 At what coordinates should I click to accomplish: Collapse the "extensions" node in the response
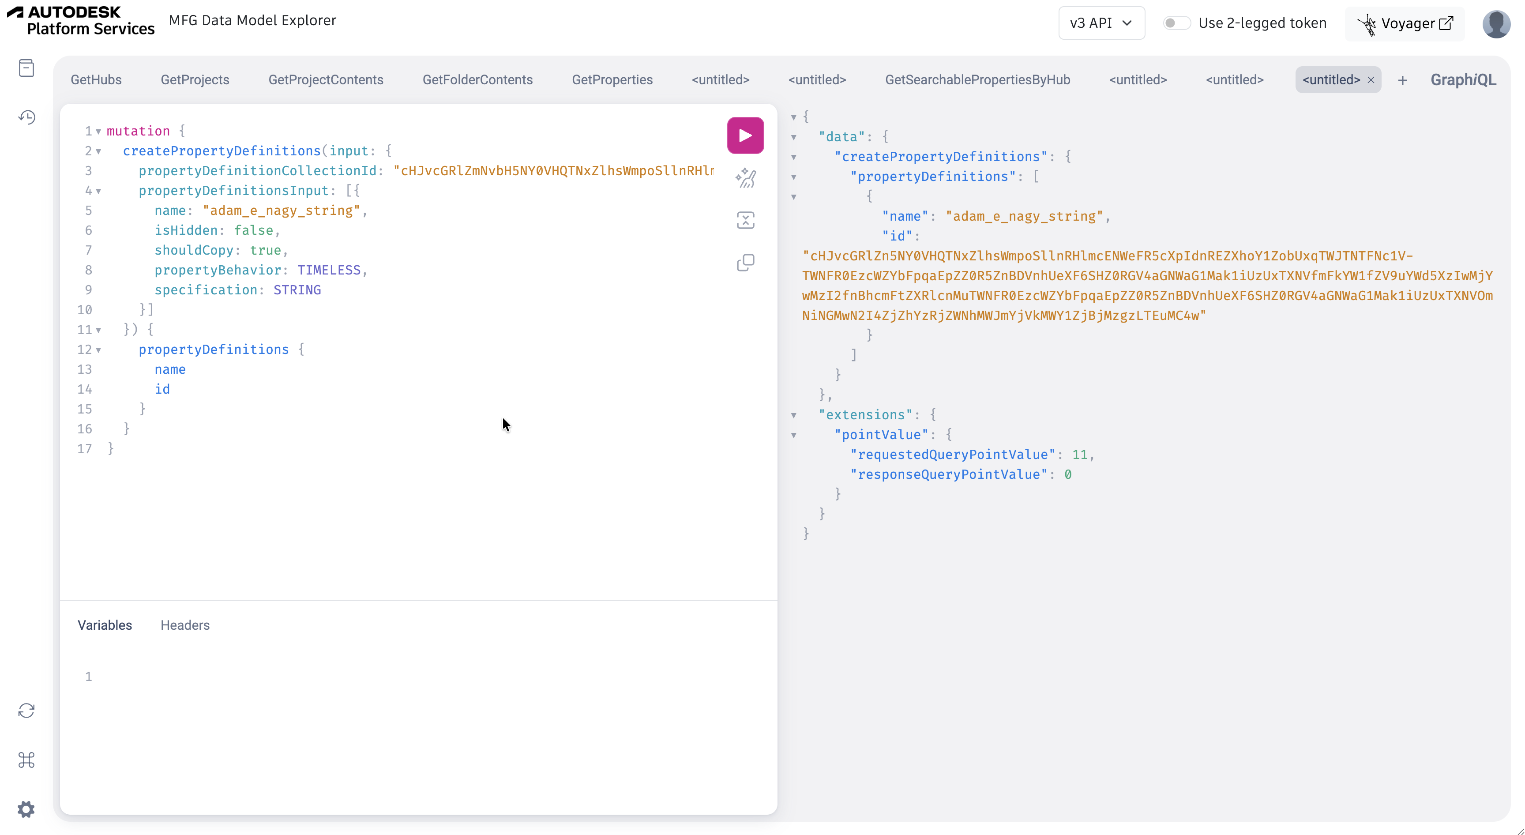tap(794, 415)
